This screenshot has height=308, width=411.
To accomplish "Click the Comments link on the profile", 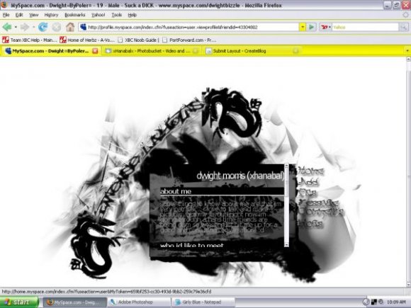I will [x=321, y=212].
